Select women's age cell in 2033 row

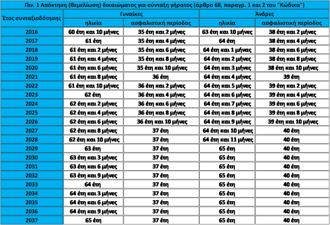[x=93, y=184]
